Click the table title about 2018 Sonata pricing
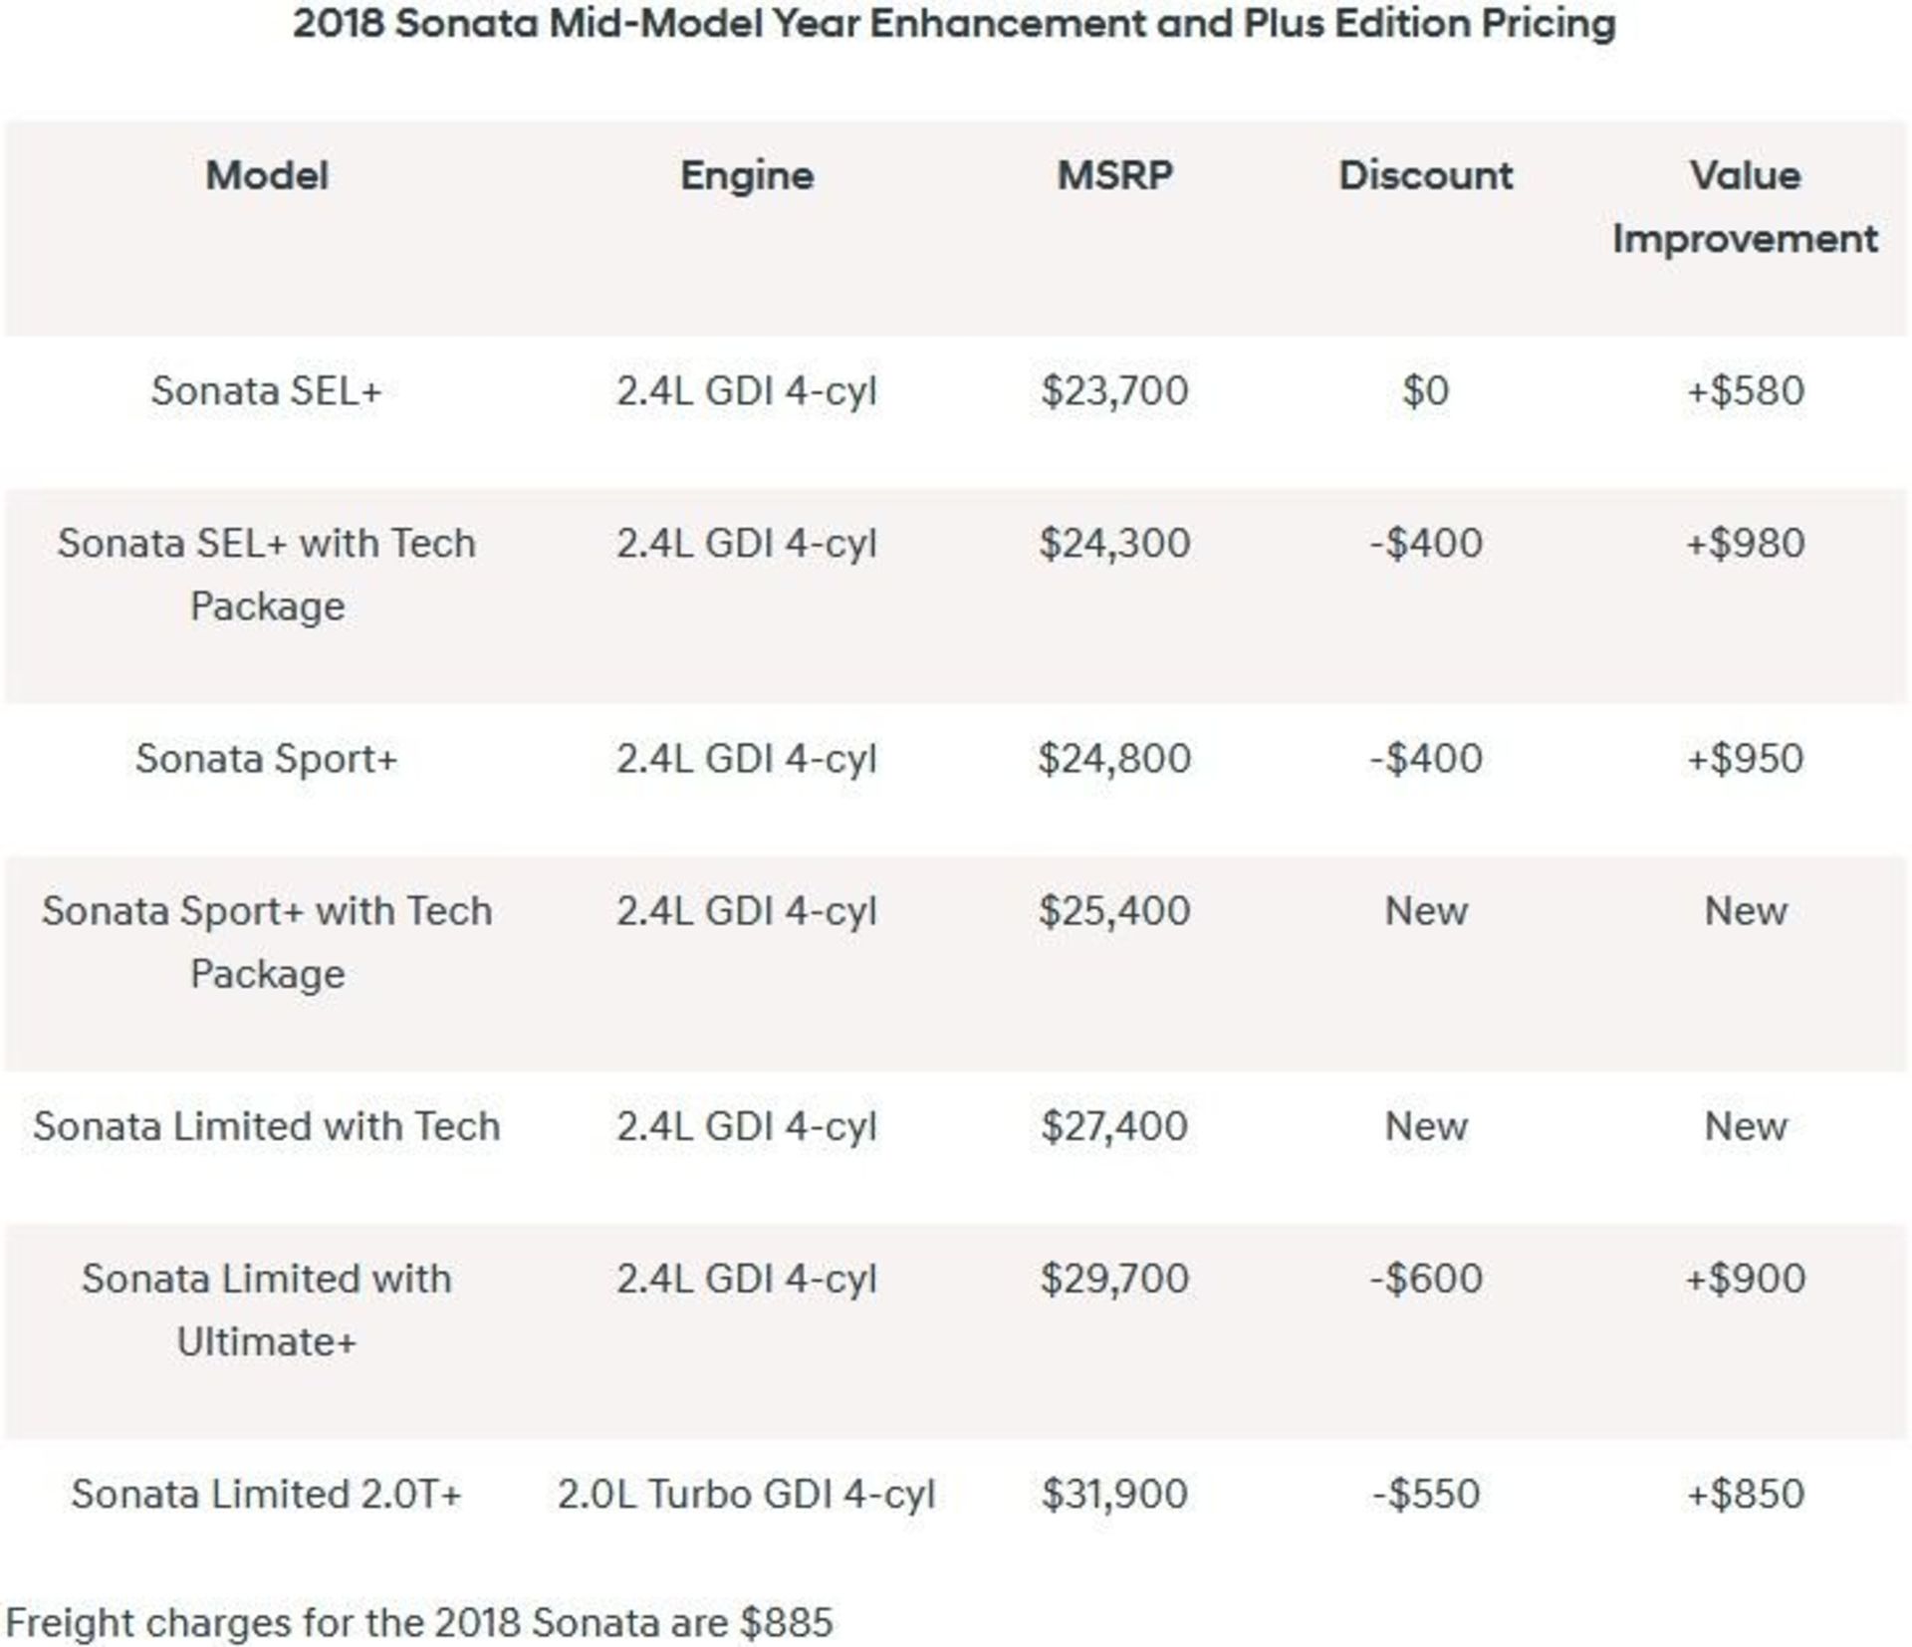The width and height of the screenshot is (1912, 1647). [954, 24]
